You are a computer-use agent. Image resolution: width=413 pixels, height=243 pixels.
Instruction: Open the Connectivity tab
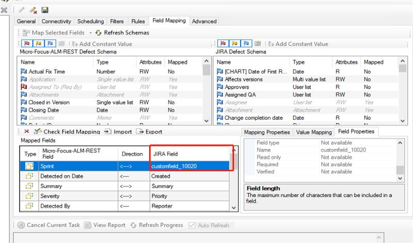pyautogui.click(x=56, y=21)
